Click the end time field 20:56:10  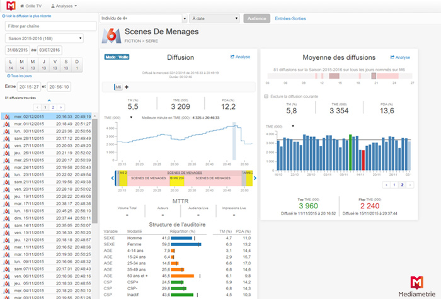[59, 87]
